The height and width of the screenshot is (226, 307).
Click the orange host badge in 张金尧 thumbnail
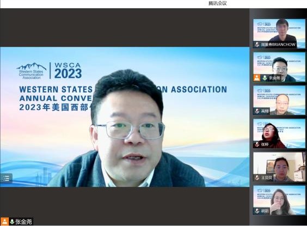(x=257, y=78)
